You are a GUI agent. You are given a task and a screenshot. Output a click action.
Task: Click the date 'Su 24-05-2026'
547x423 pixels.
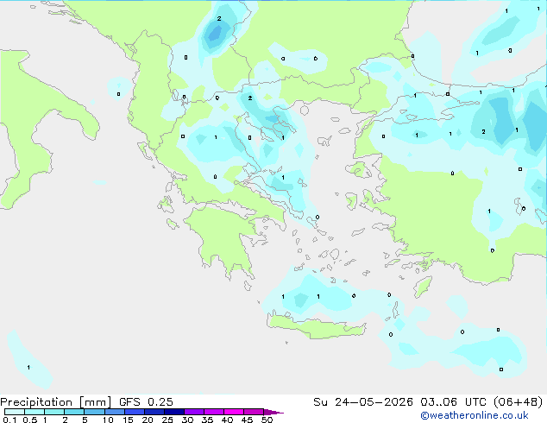(363, 401)
